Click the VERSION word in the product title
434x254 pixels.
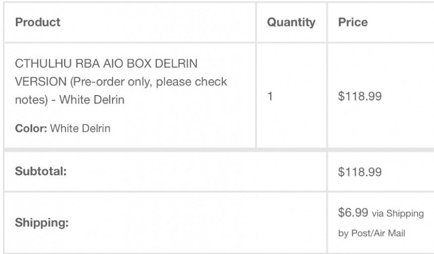(40, 82)
